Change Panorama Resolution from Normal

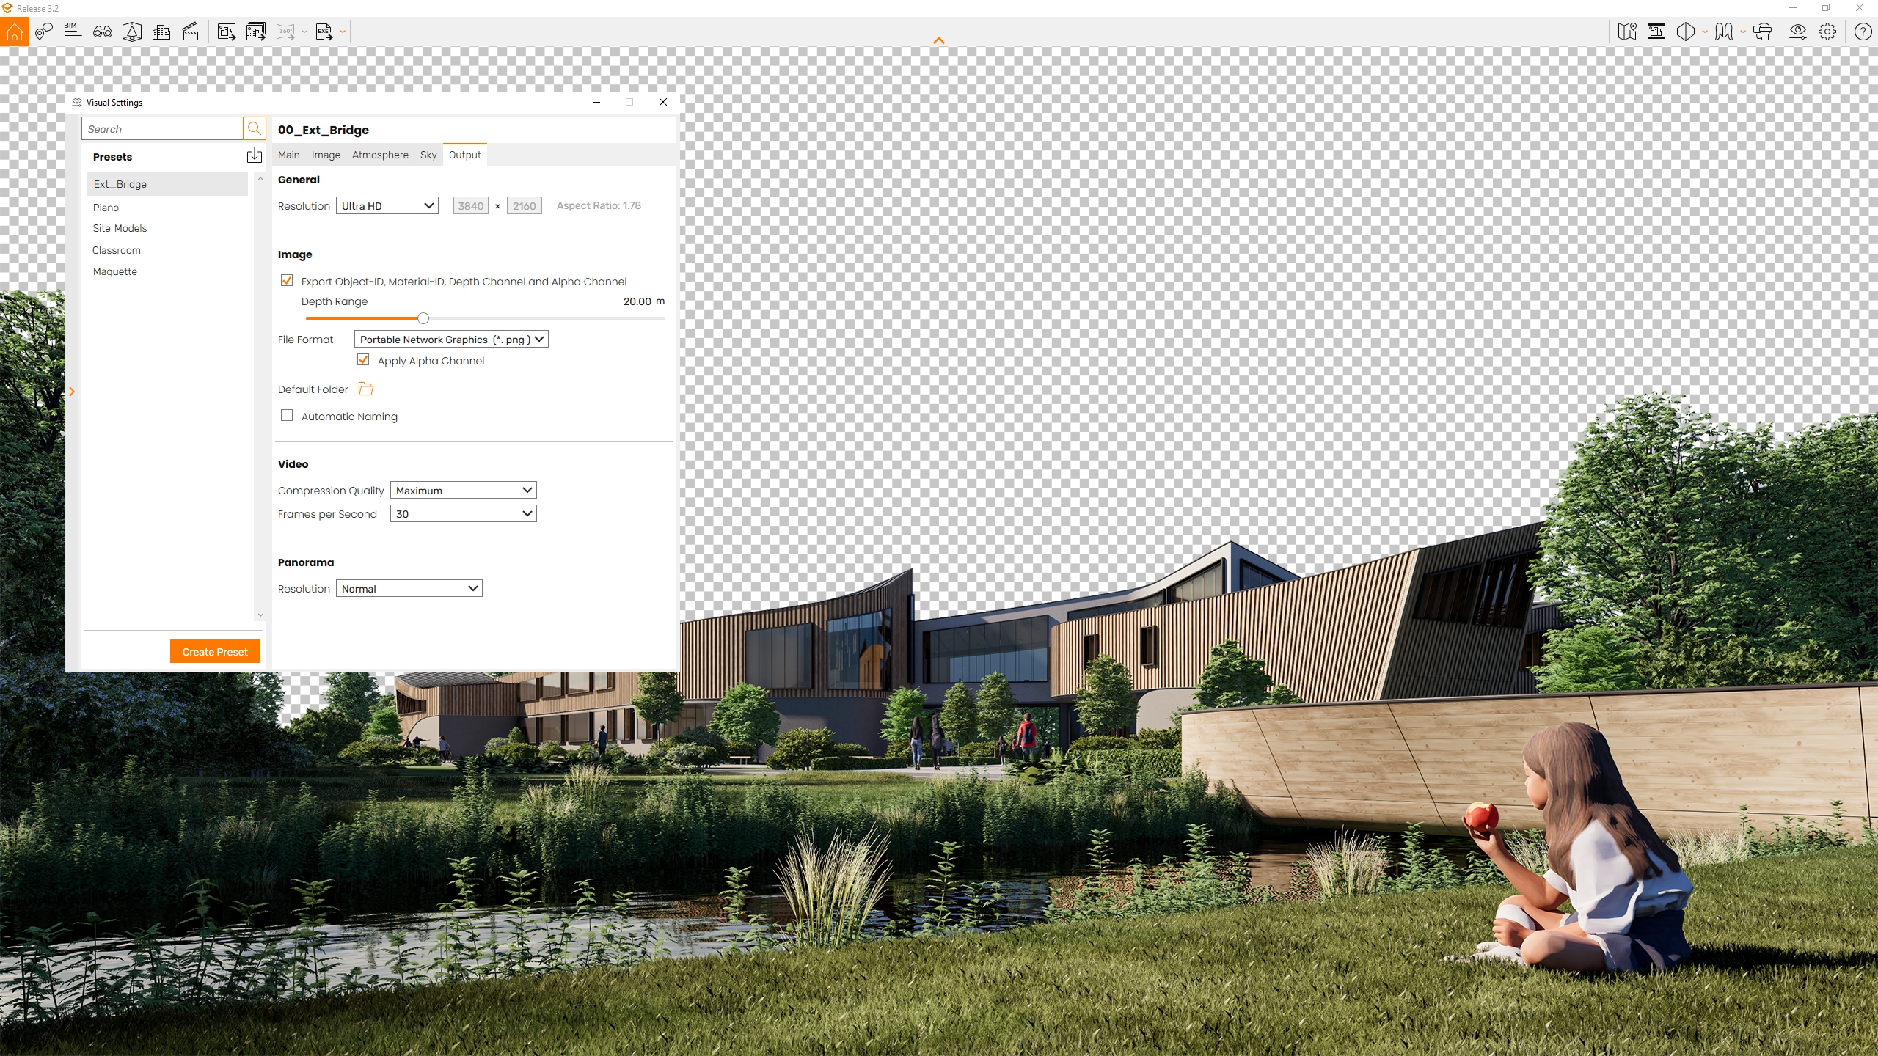[x=409, y=588]
